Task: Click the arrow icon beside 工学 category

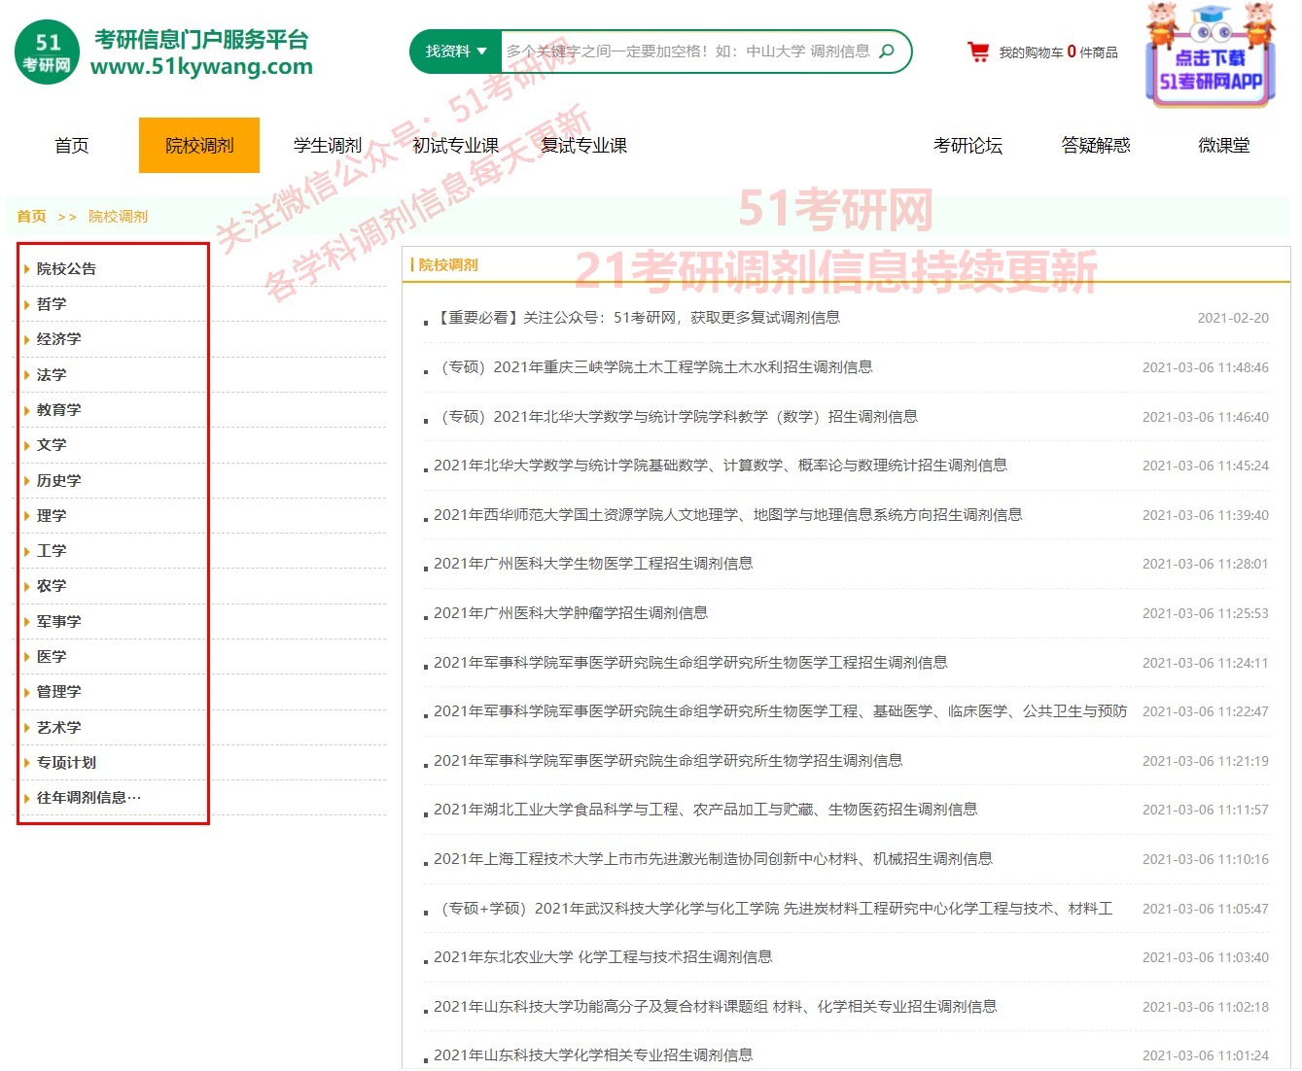Action: [25, 550]
